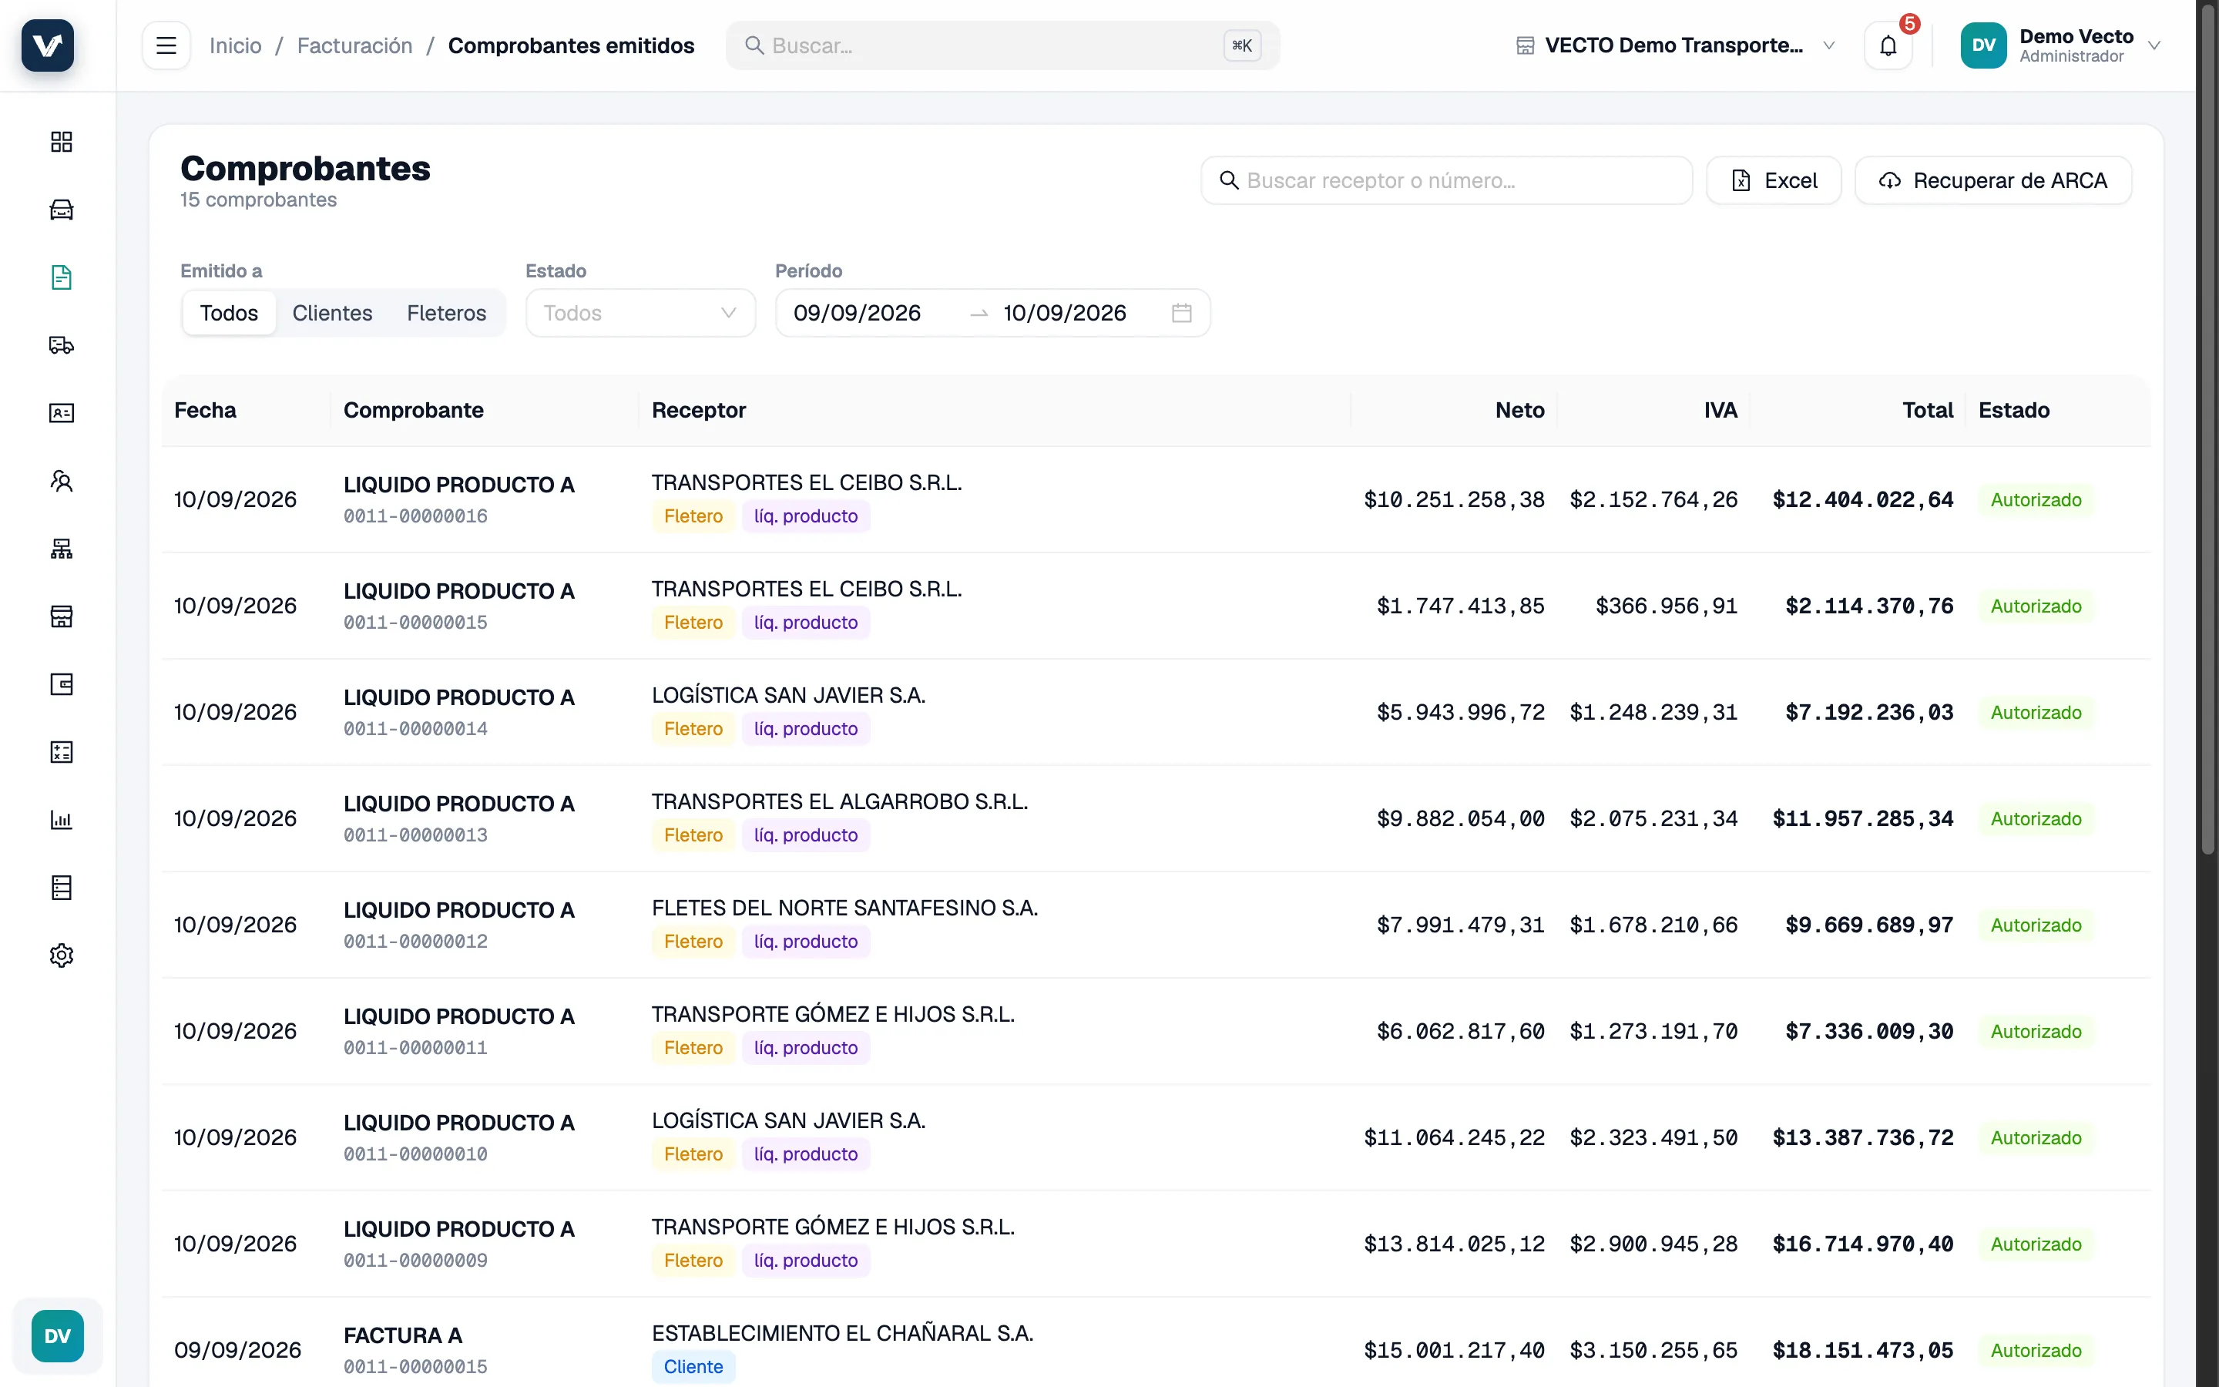Open the users icon in sidebar

[62, 481]
